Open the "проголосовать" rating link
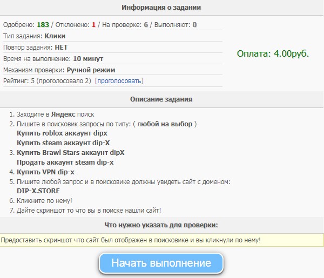This screenshot has width=324, height=278. (x=119, y=81)
